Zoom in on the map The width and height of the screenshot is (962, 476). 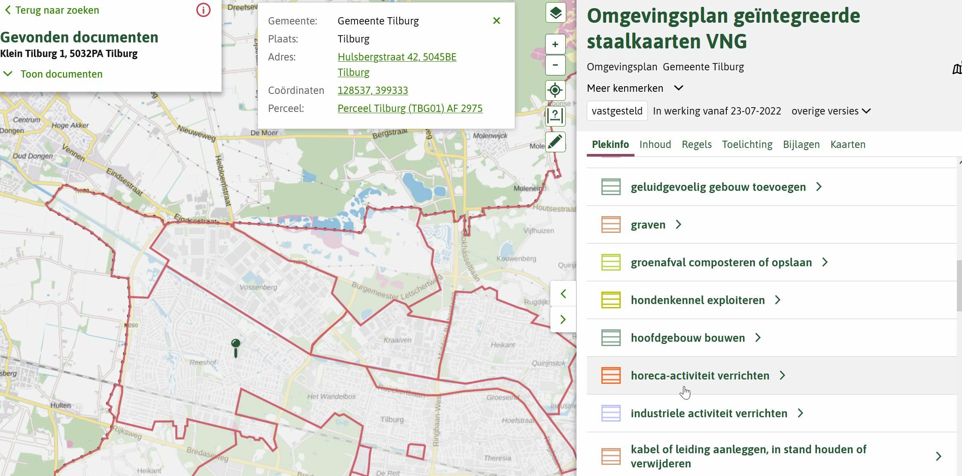tap(555, 44)
